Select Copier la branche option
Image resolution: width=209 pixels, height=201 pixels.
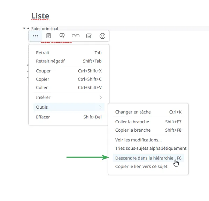(148, 130)
